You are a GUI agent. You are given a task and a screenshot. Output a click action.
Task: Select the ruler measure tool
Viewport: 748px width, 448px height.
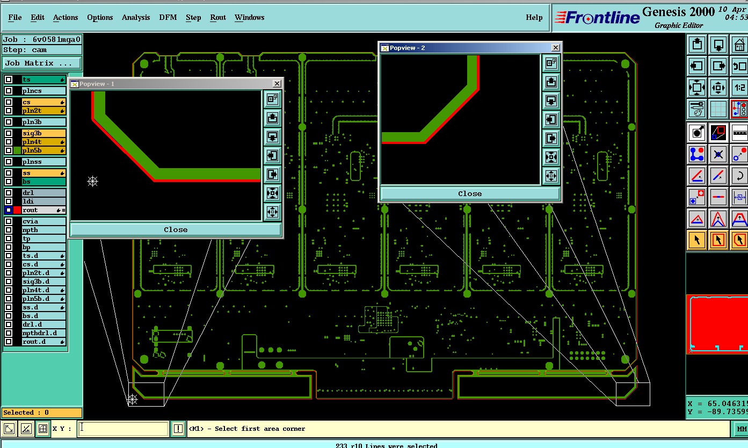739,132
